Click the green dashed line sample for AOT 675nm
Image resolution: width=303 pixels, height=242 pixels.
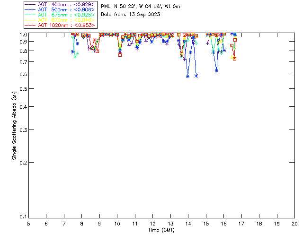pos(30,15)
